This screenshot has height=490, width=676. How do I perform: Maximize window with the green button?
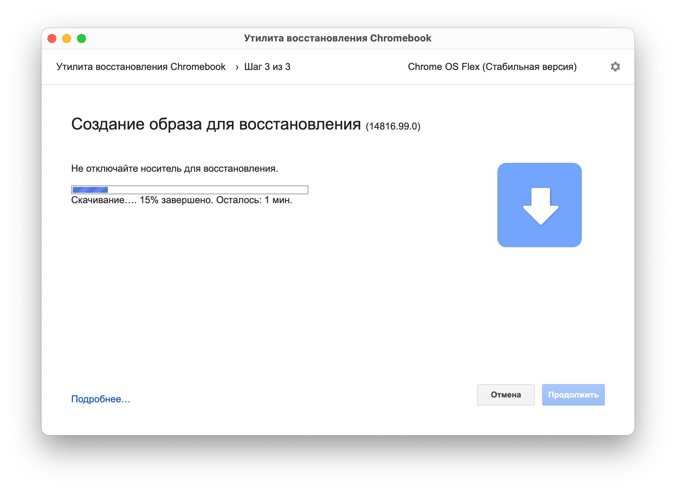[82, 38]
